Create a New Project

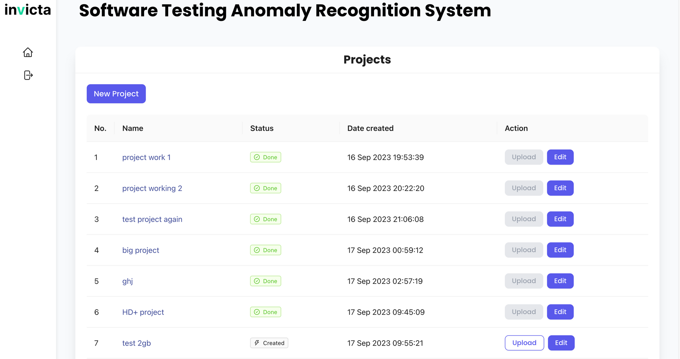116,94
